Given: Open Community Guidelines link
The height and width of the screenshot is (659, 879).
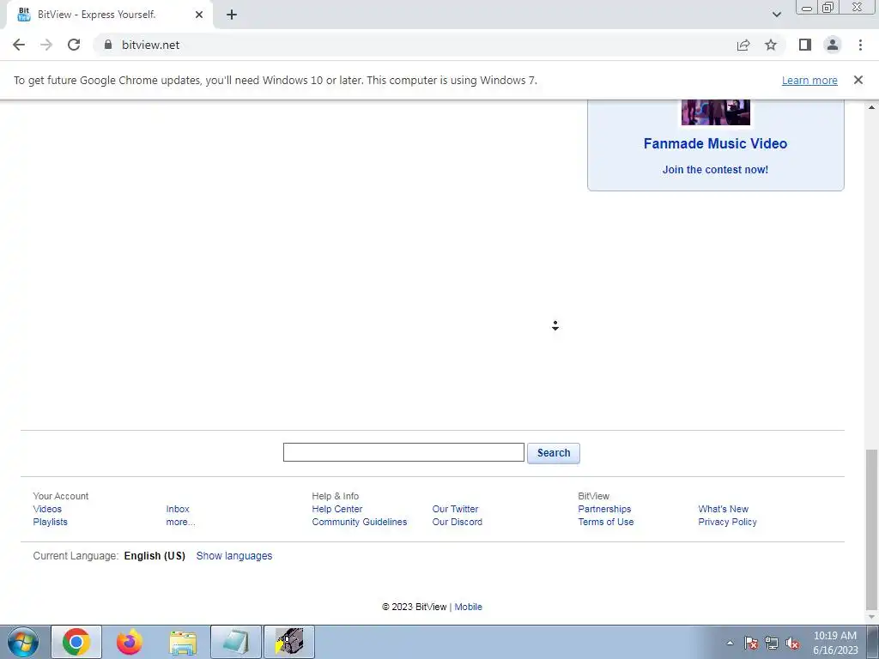Looking at the screenshot, I should [360, 522].
